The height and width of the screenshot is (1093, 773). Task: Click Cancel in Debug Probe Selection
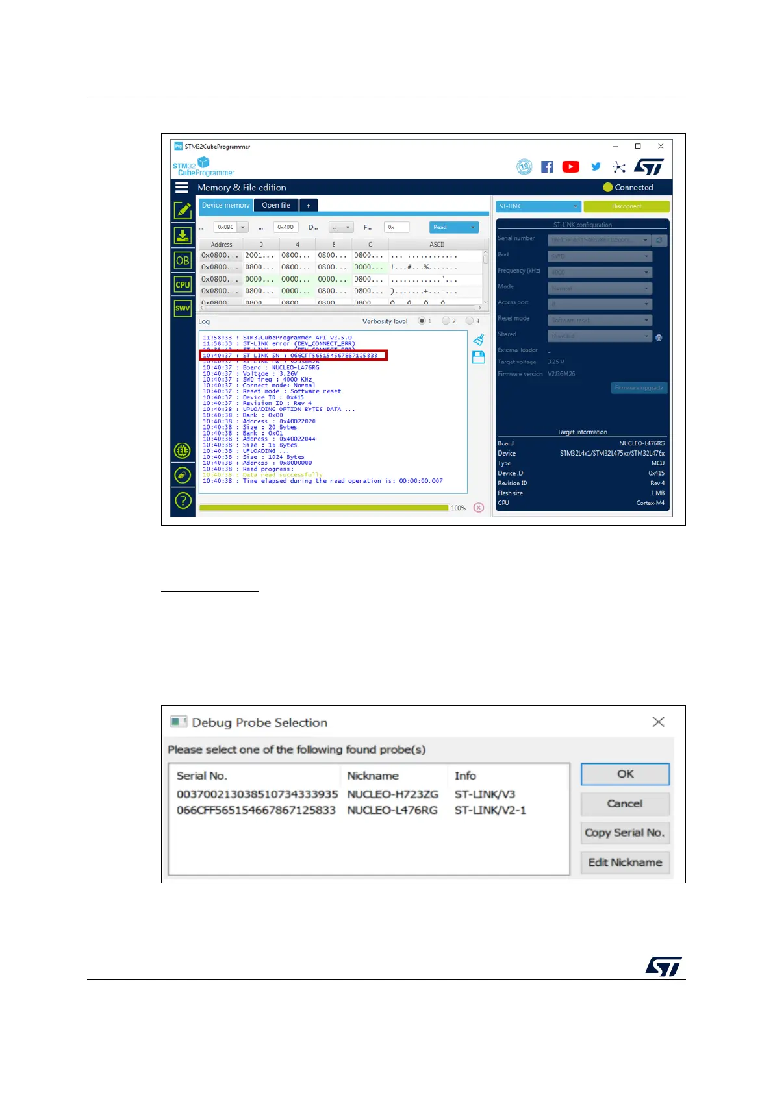(625, 804)
